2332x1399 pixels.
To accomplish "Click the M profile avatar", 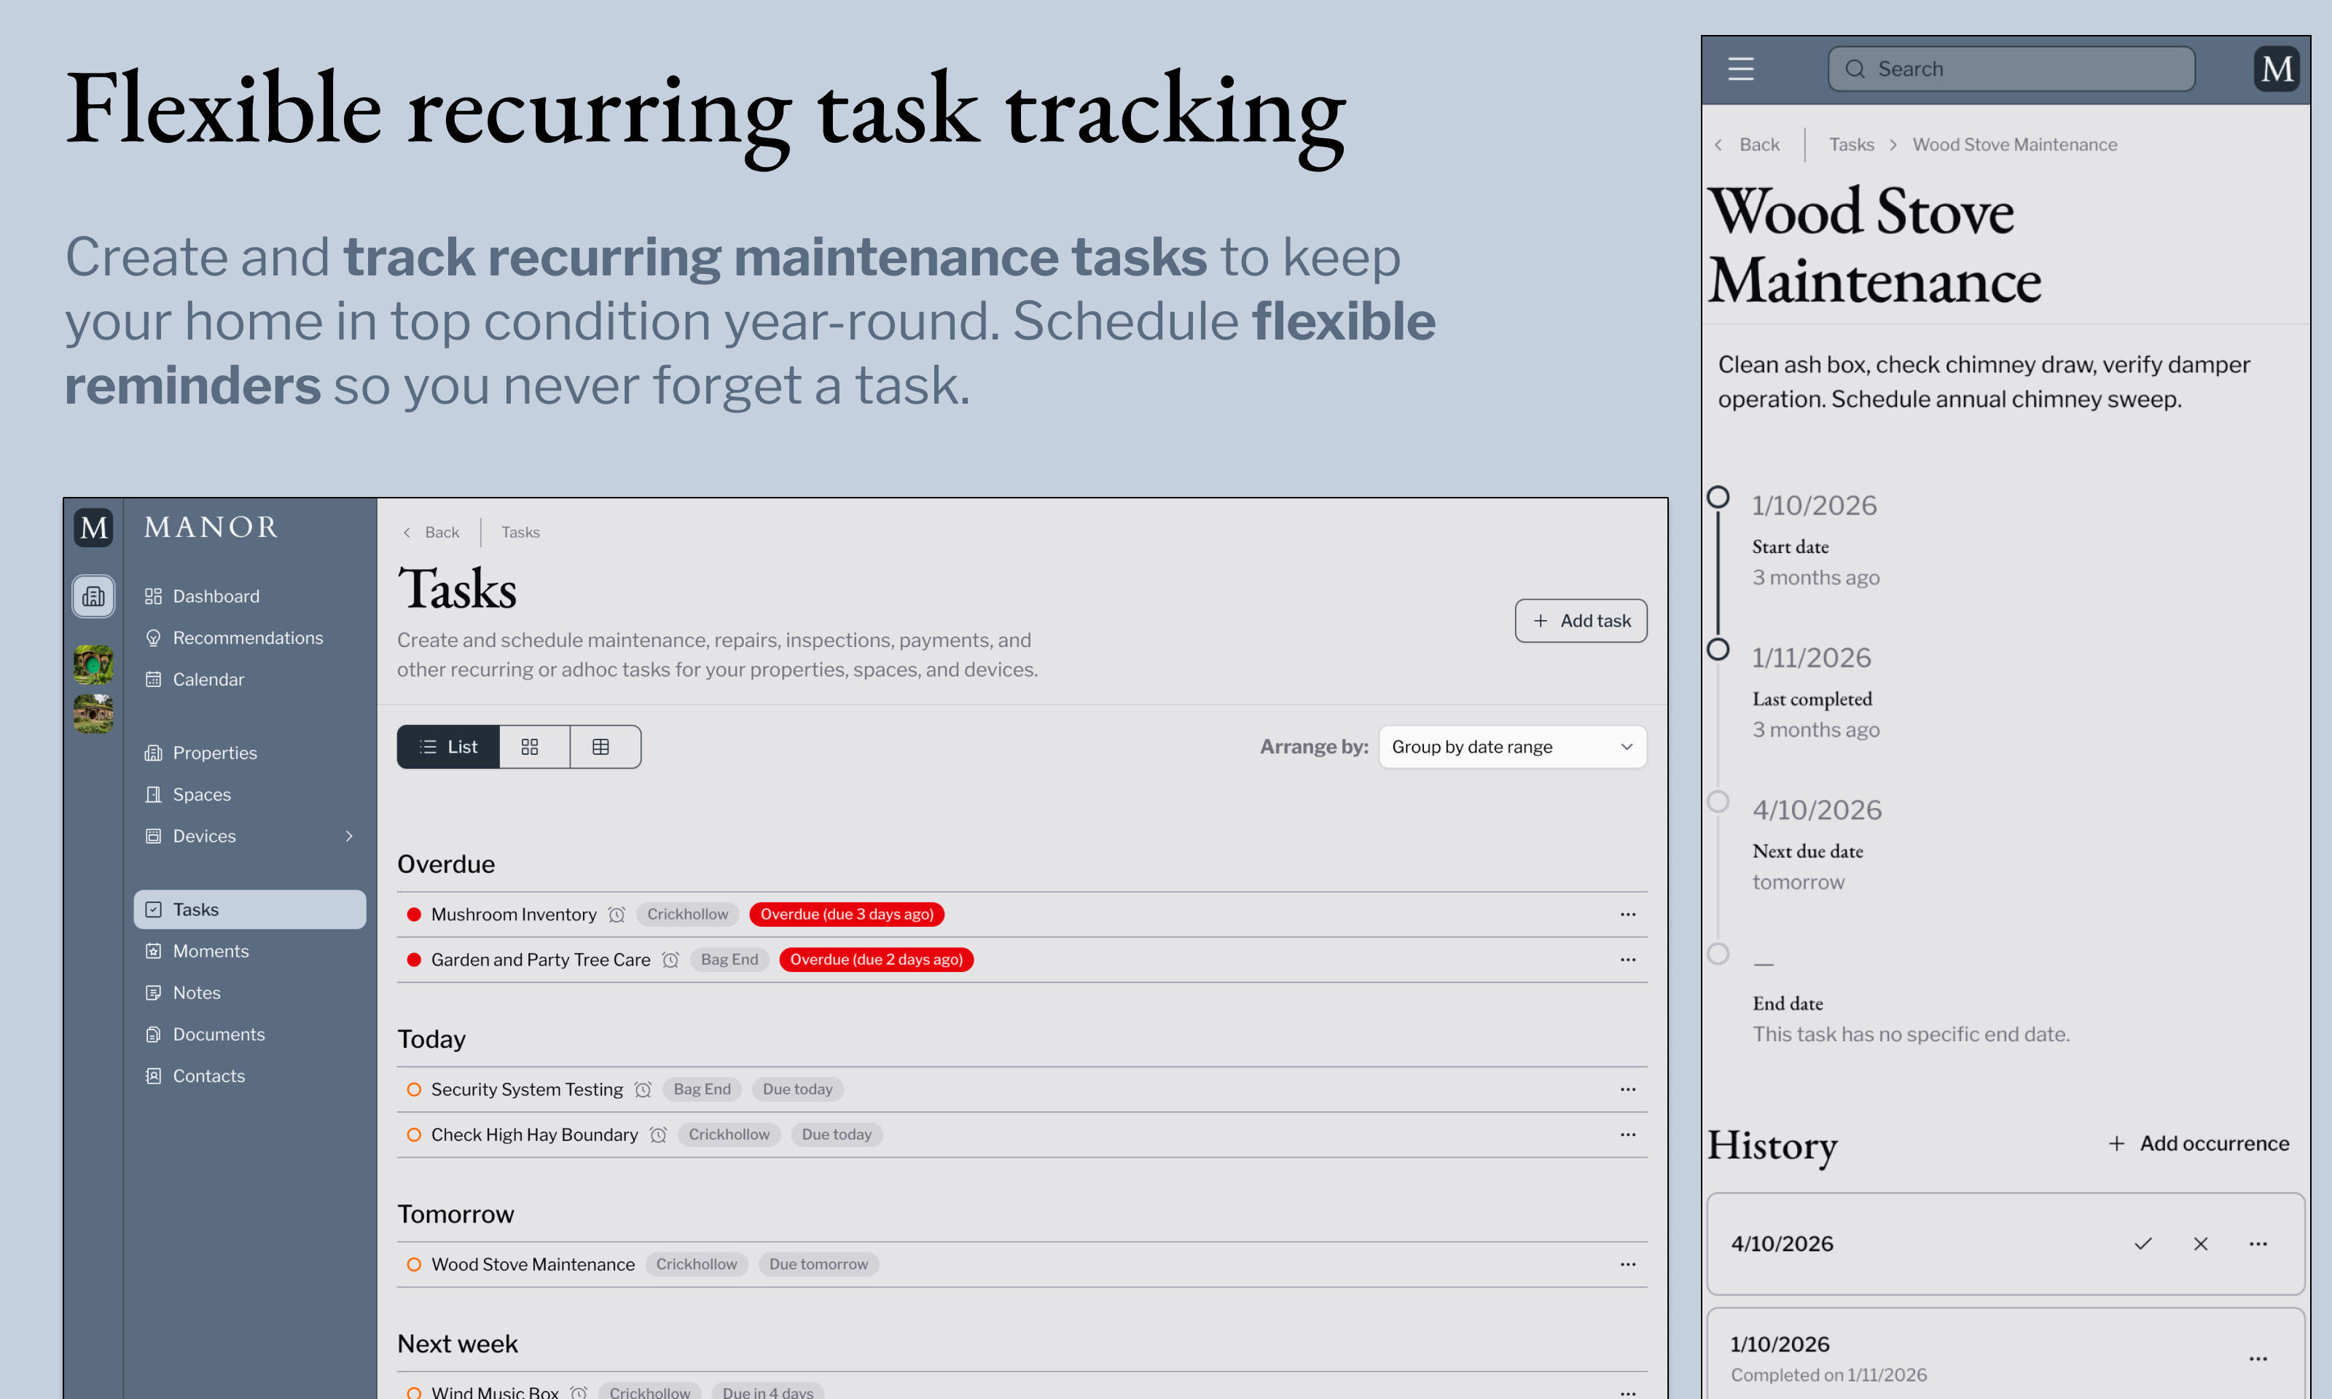I will 2277,68.
